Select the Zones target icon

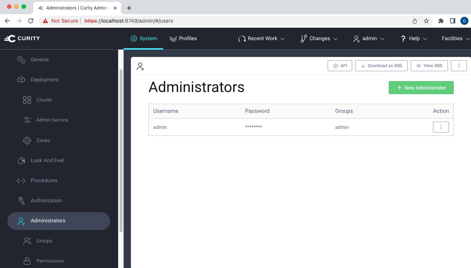[26, 140]
